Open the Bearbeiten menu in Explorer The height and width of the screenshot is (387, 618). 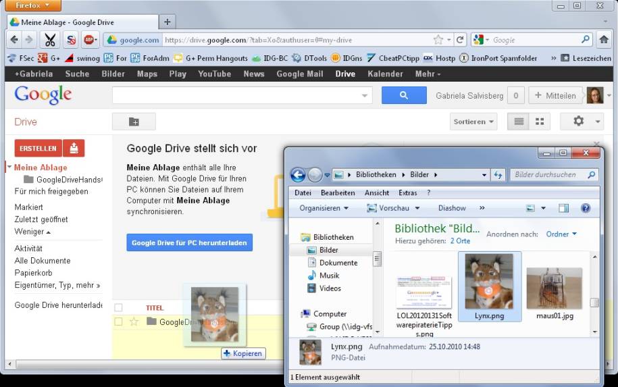tap(338, 192)
